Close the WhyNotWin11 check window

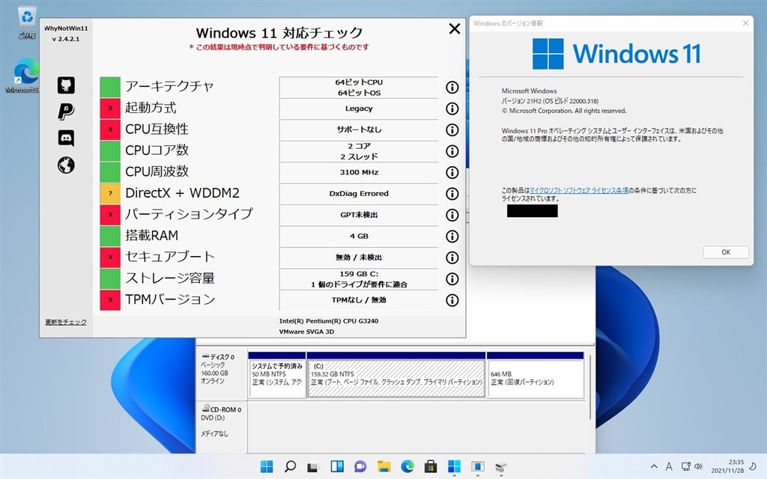(x=455, y=29)
